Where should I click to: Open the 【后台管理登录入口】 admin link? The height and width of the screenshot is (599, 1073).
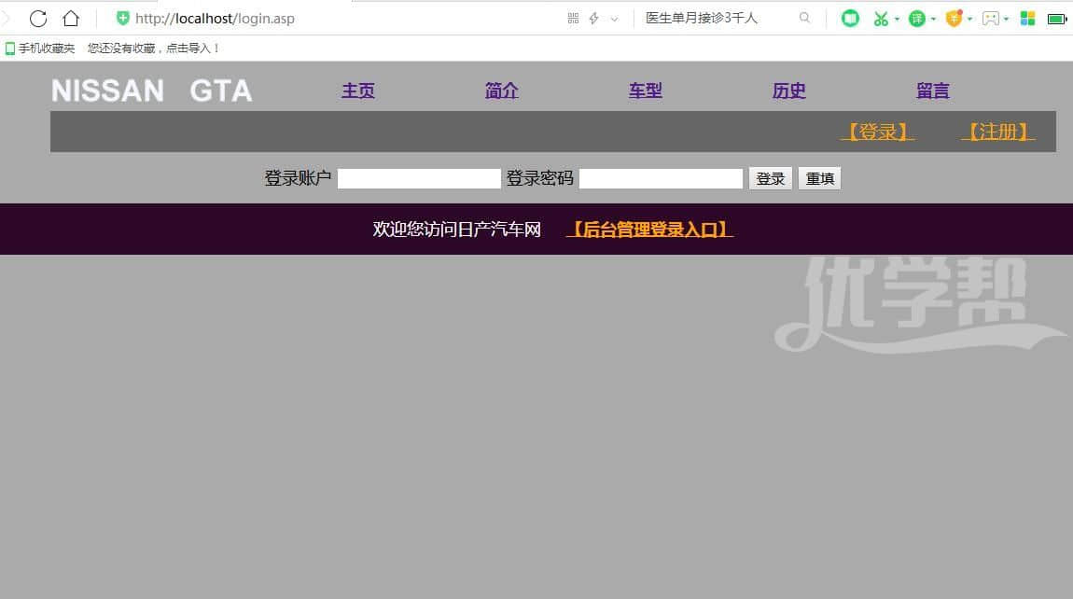(649, 230)
